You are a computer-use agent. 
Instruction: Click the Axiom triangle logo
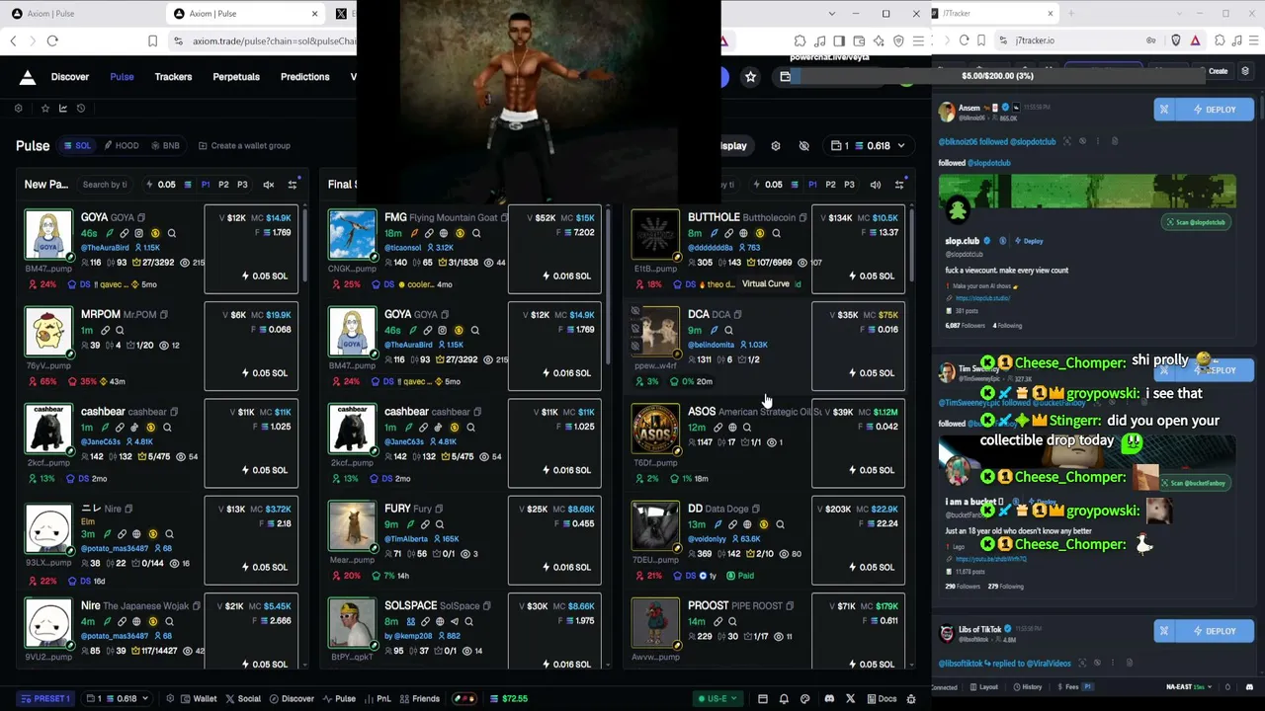[28, 77]
